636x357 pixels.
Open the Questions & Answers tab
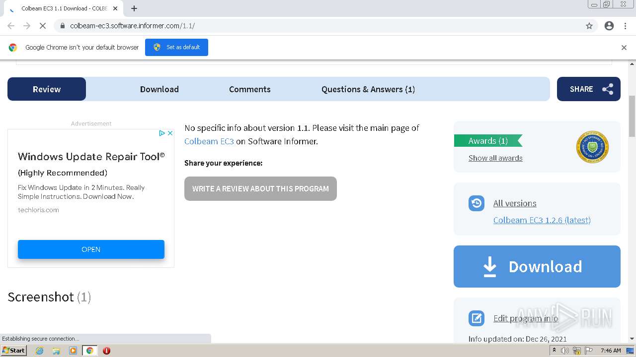pyautogui.click(x=368, y=89)
